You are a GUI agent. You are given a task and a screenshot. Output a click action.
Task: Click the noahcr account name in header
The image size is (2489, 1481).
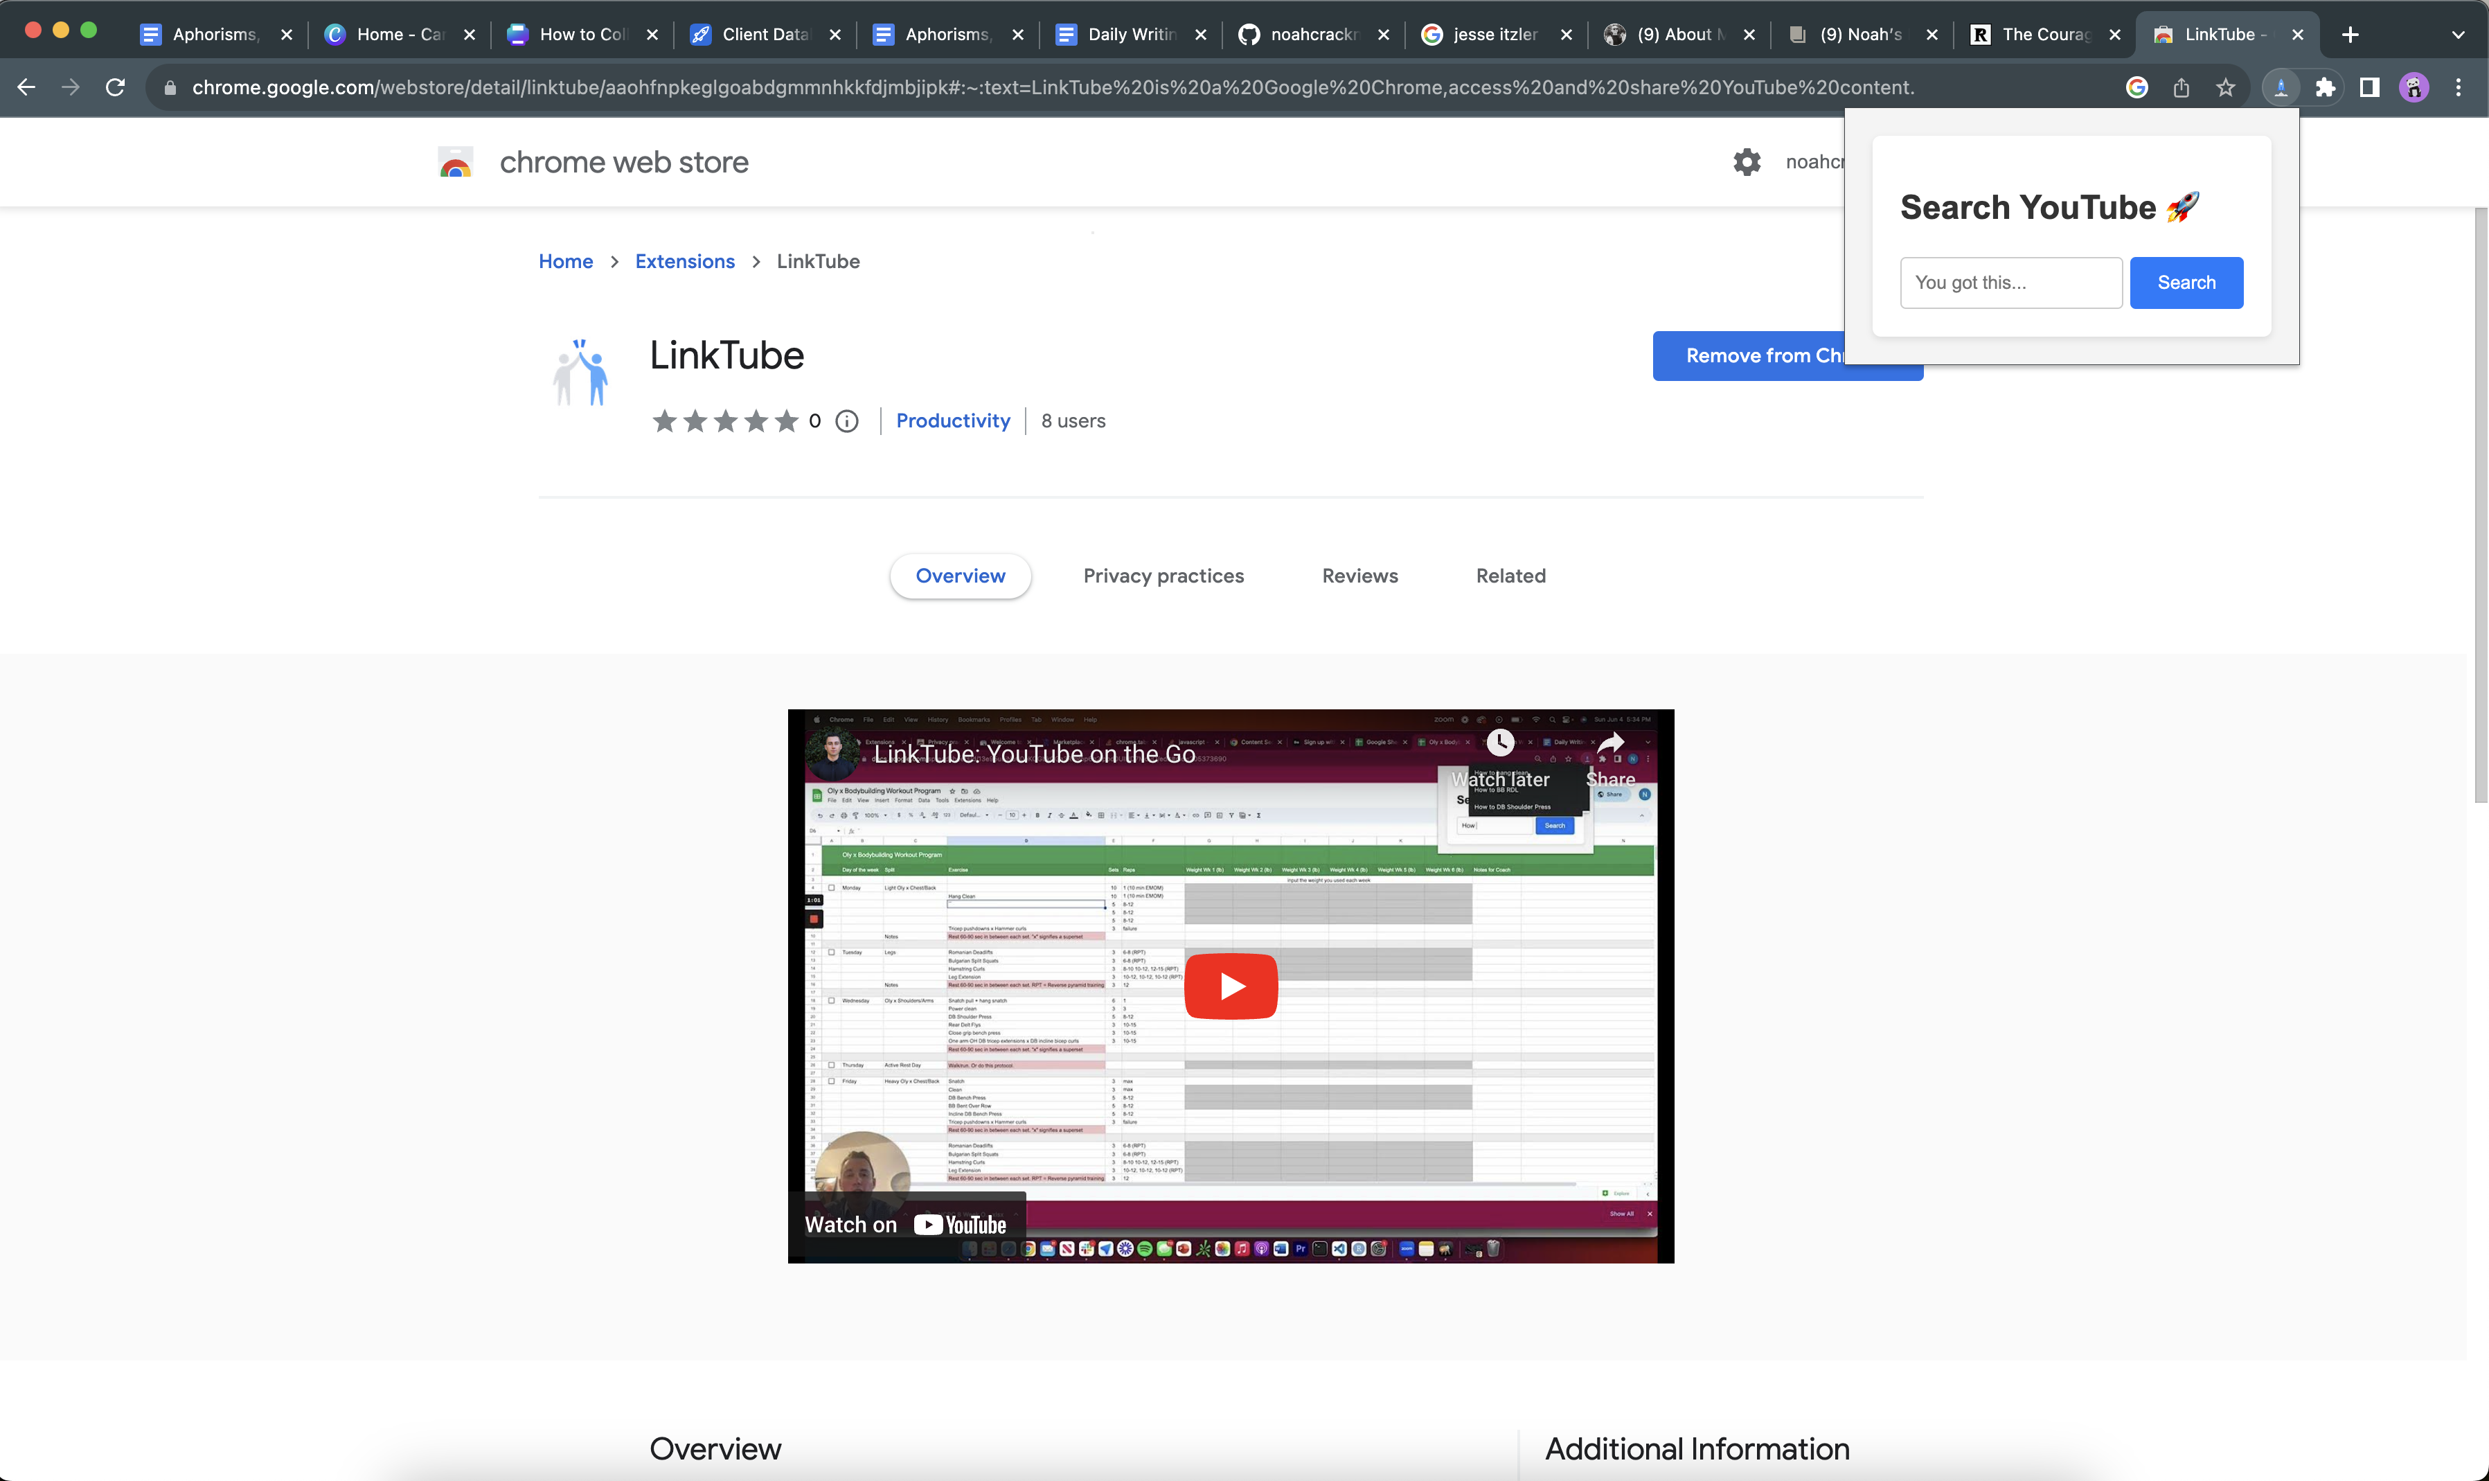tap(1814, 161)
